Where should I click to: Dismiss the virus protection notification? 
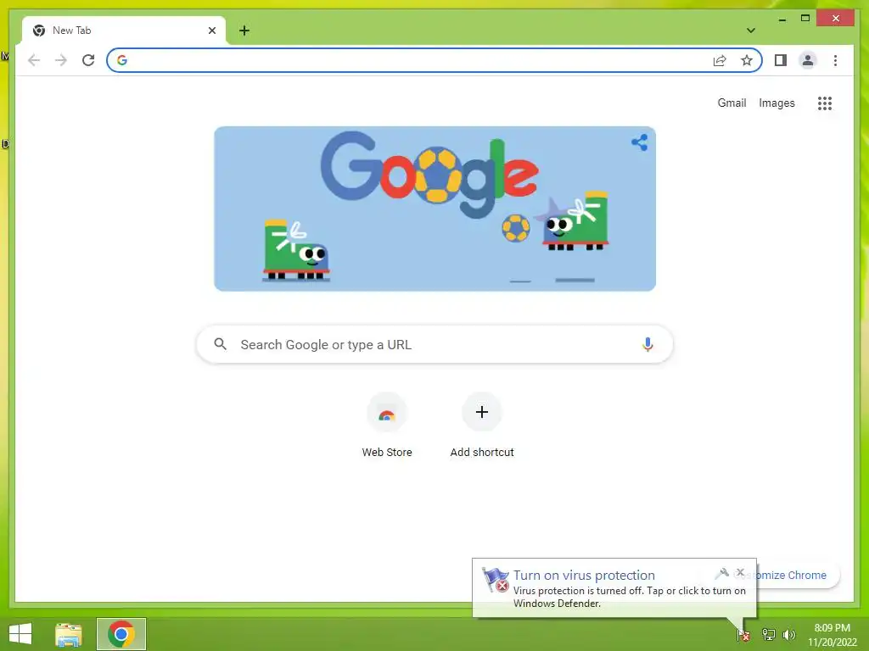(740, 572)
